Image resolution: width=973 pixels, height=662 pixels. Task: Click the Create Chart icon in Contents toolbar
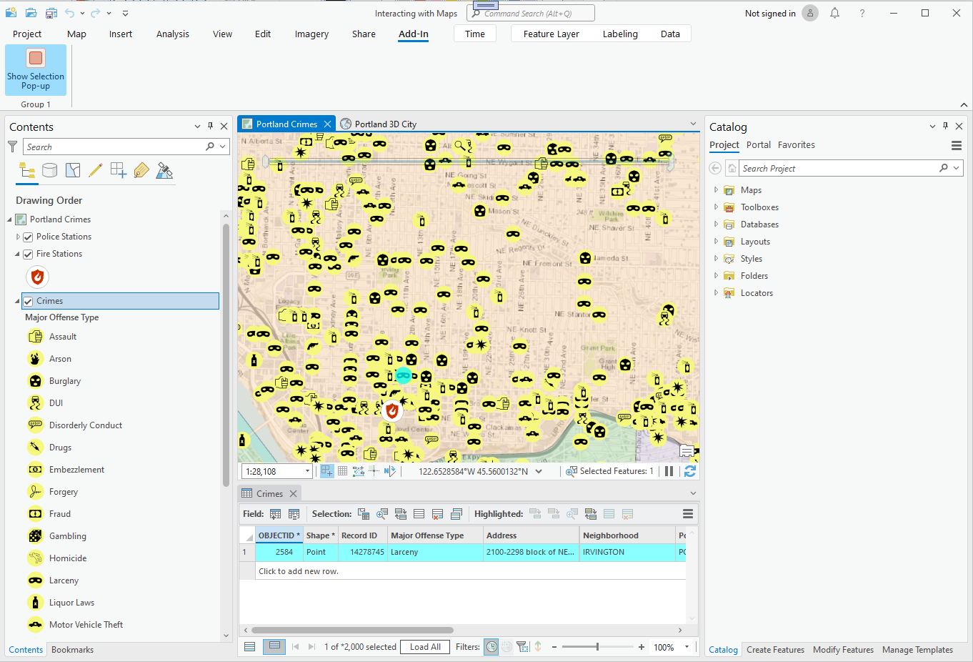(118, 170)
